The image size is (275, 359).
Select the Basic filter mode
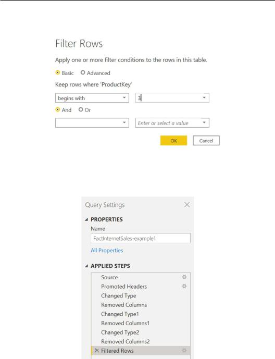[x=58, y=72]
